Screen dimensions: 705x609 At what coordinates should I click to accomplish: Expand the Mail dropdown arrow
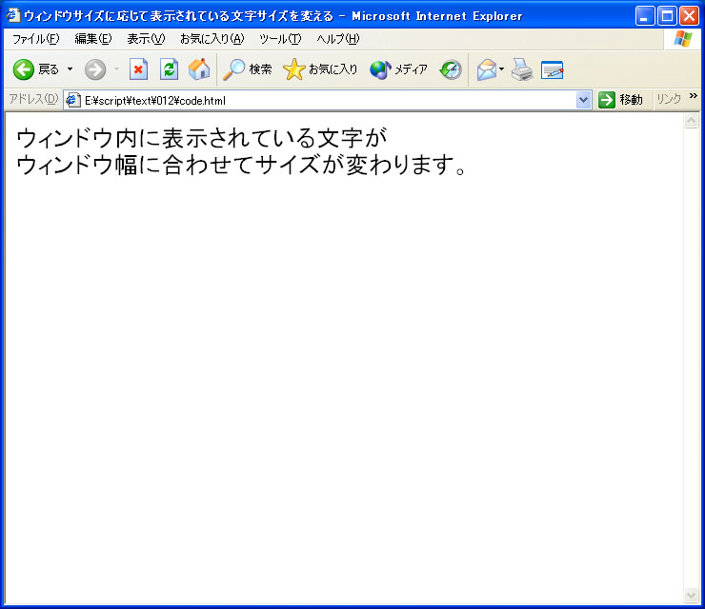click(x=502, y=69)
